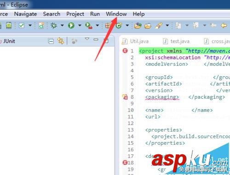
Task: Expand the previous annotation dropdown arrow
Action: point(204,25)
